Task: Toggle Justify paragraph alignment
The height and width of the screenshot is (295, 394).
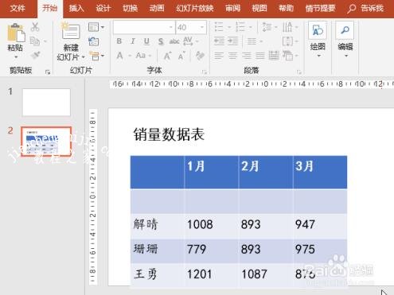Action: click(x=260, y=56)
